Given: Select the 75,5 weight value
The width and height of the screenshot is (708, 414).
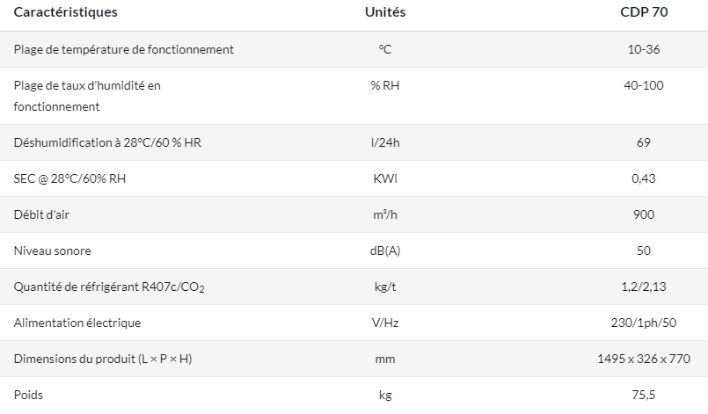Looking at the screenshot, I should (x=643, y=395).
